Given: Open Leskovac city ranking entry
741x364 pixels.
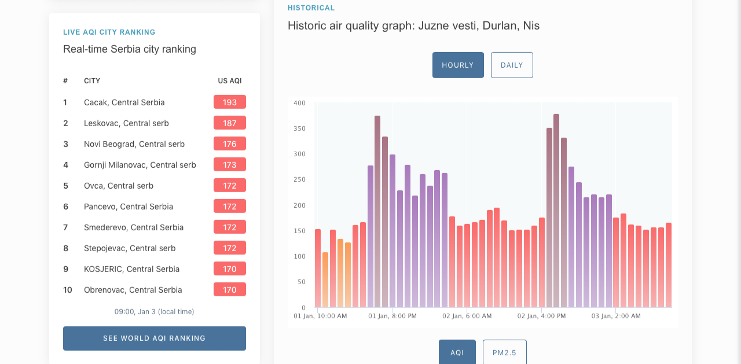Looking at the screenshot, I should click(x=126, y=123).
